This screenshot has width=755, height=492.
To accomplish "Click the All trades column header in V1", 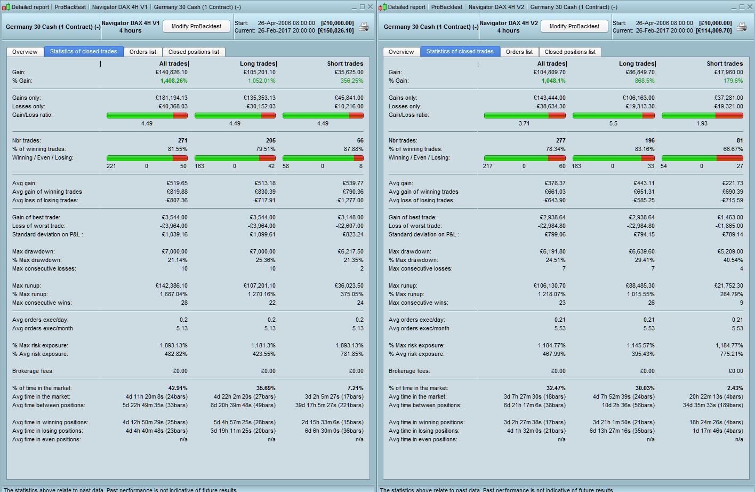I will (x=173, y=64).
